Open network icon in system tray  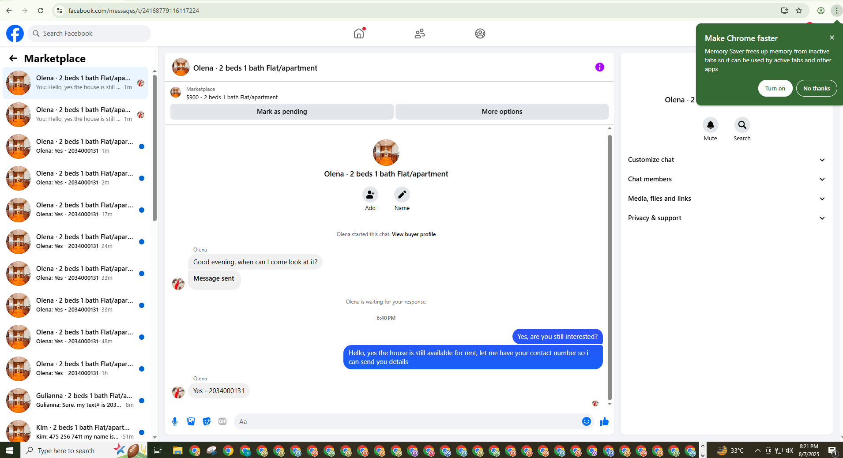(x=779, y=450)
